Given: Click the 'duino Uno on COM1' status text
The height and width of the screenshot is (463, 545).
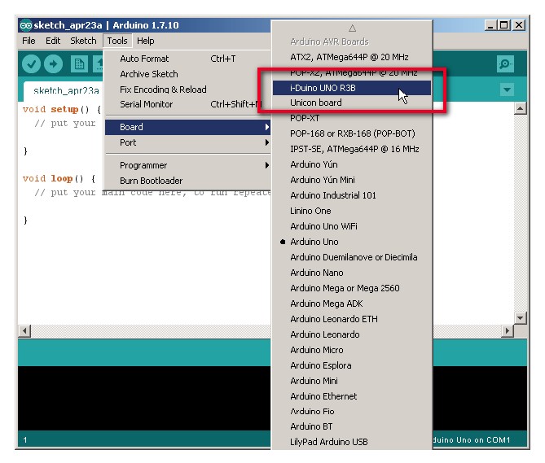Looking at the screenshot, I should (472, 440).
